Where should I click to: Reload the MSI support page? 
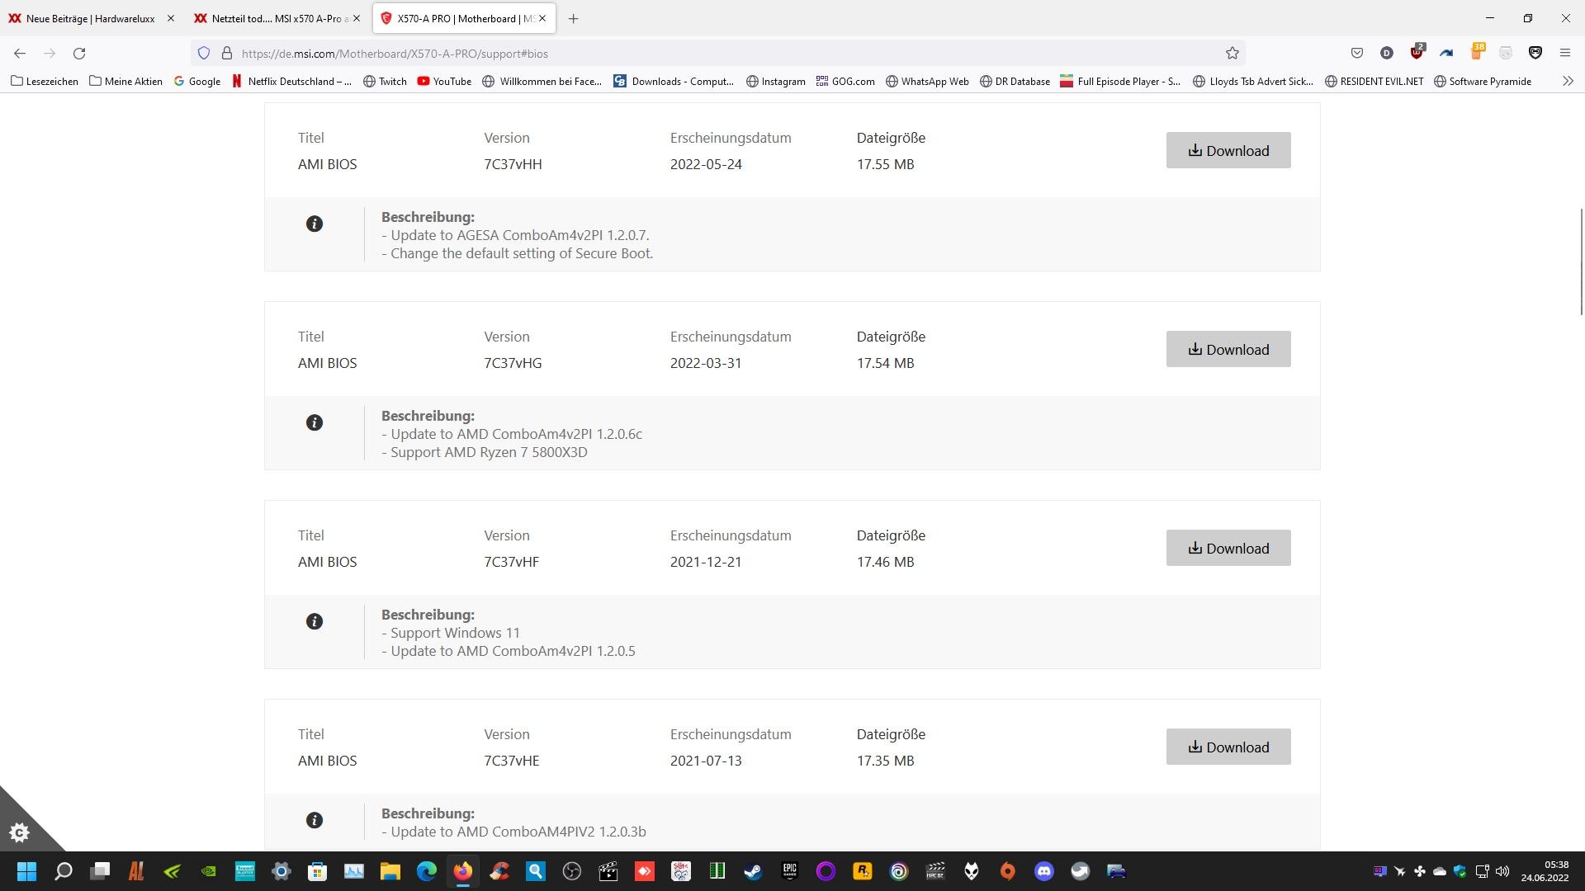pyautogui.click(x=79, y=54)
